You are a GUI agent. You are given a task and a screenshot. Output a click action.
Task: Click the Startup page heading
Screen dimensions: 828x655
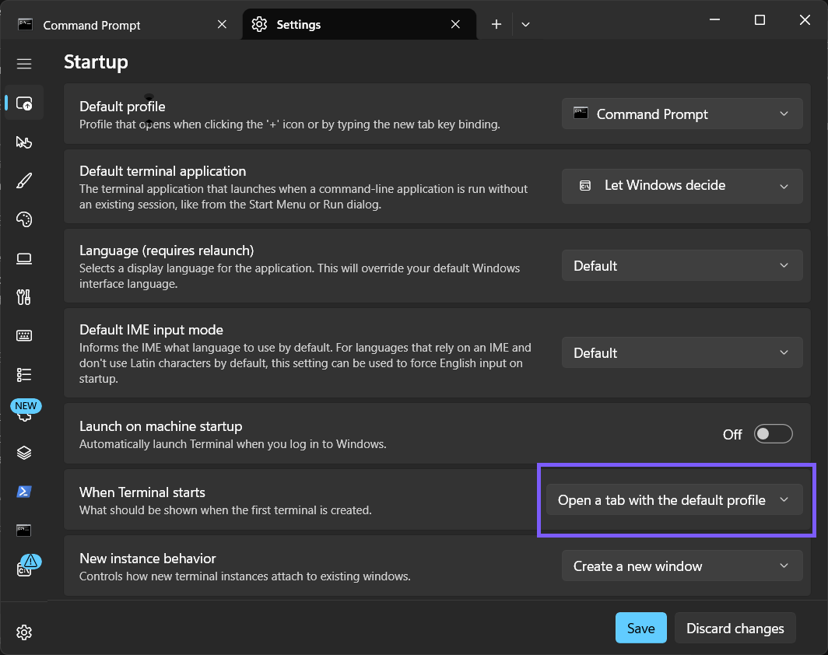pos(96,62)
